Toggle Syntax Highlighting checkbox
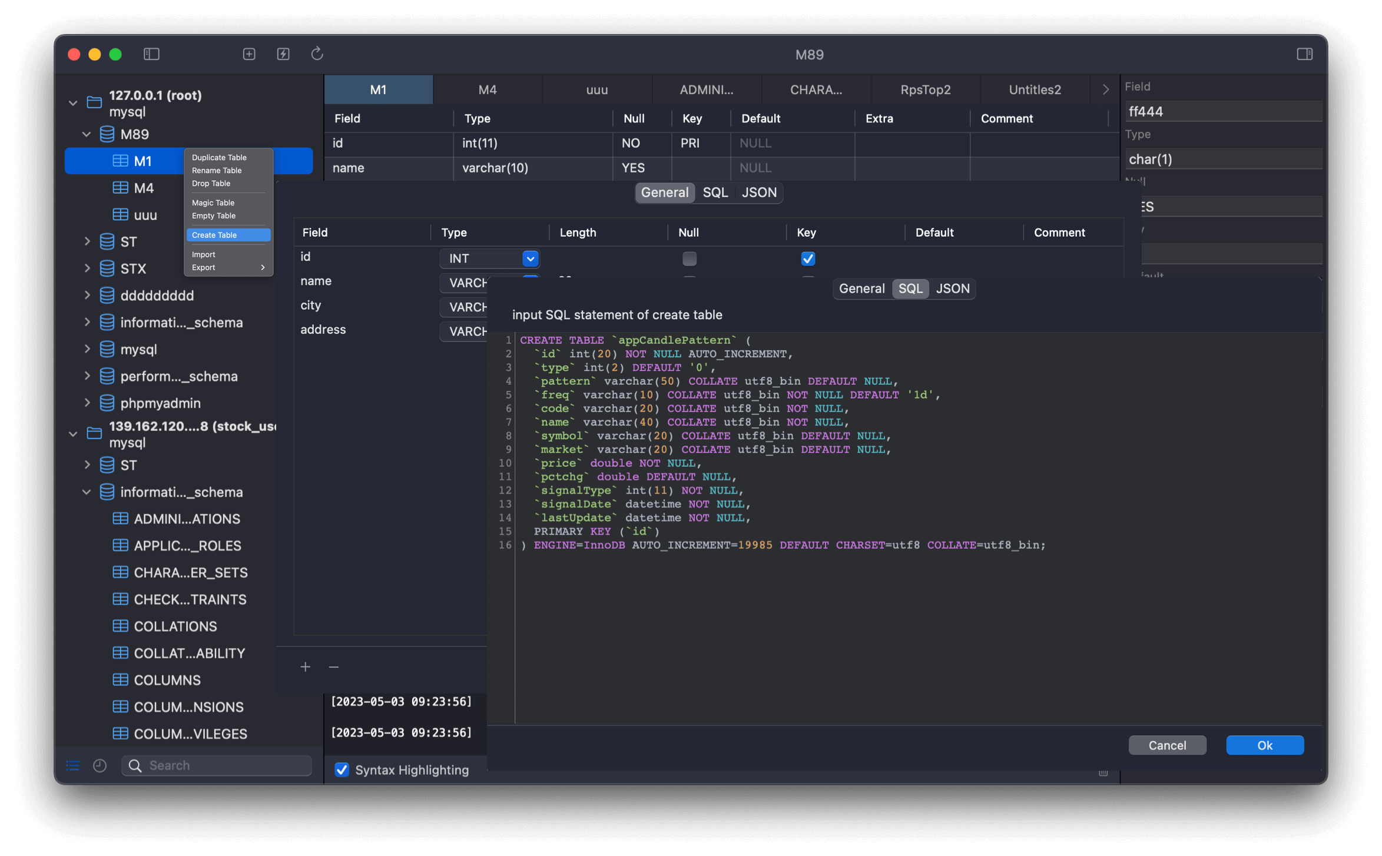The width and height of the screenshot is (1382, 856). click(342, 769)
